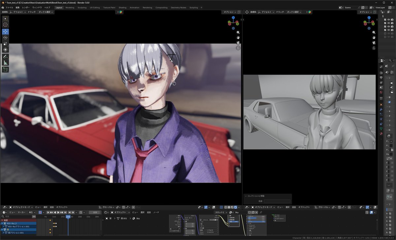Toggle camera view icon in the right viewport
The height and width of the screenshot is (240, 396).
374,43
